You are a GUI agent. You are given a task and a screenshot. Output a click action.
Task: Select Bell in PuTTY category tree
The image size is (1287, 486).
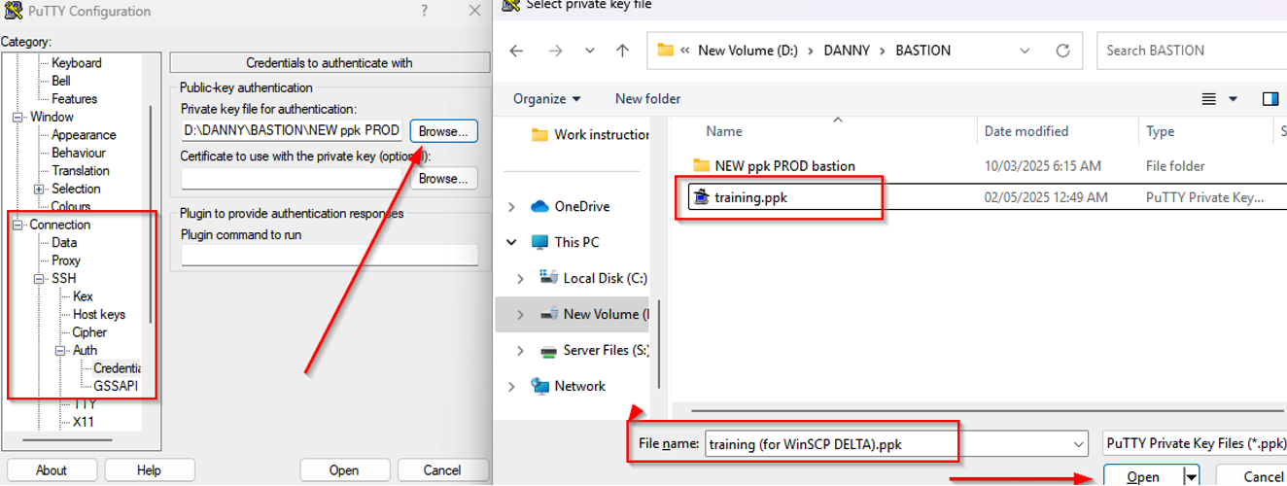pos(61,81)
